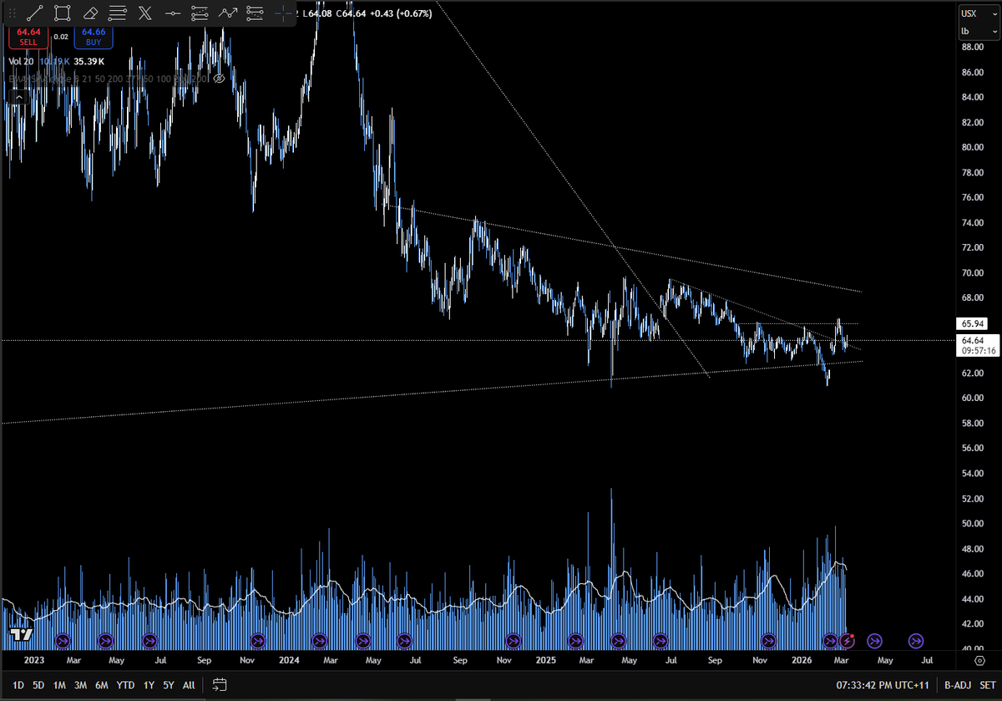Click the event marker just before Mar 2023

[x=62, y=641]
